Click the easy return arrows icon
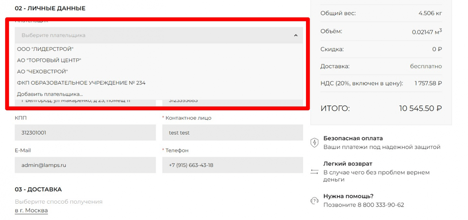The image size is (468, 220). point(315,172)
